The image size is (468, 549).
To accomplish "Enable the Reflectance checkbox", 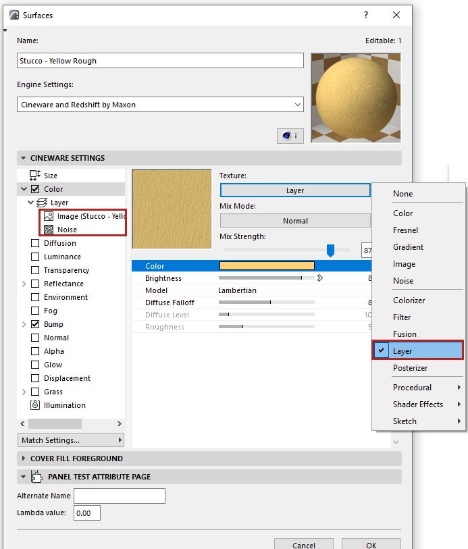I will pyautogui.click(x=35, y=284).
